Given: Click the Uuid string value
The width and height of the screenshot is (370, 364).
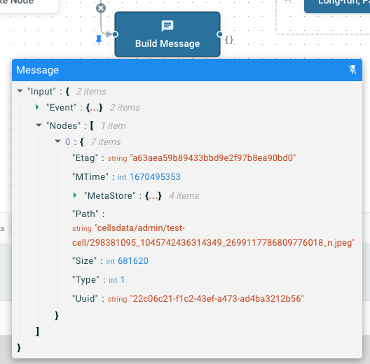Looking at the screenshot, I should tap(217, 299).
